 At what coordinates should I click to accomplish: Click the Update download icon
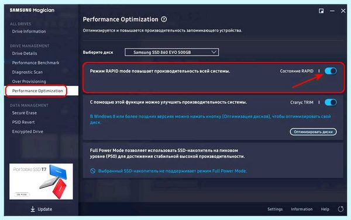(x=33, y=209)
